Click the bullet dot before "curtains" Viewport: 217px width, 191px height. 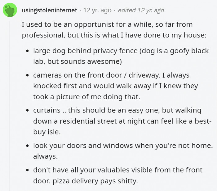[x=28, y=110]
